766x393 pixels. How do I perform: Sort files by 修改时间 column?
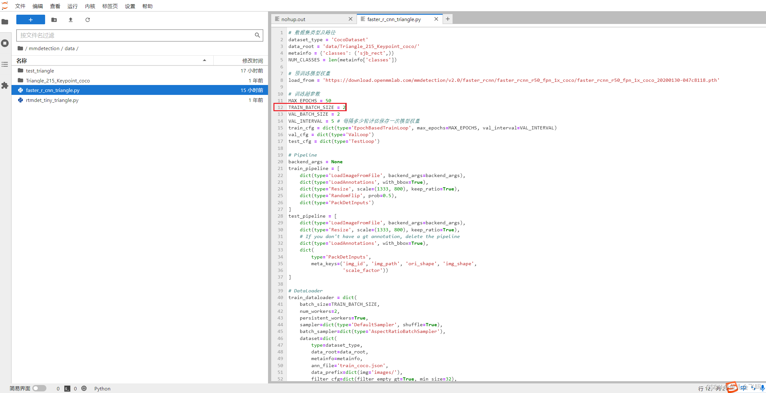pyautogui.click(x=252, y=60)
